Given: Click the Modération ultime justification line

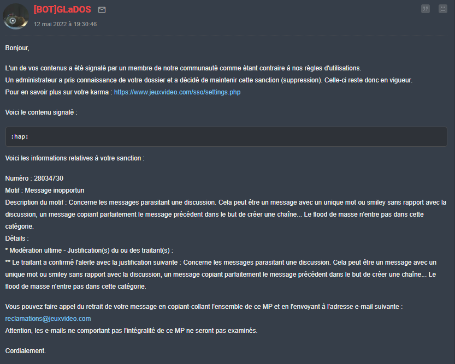Looking at the screenshot, I should tap(89, 250).
